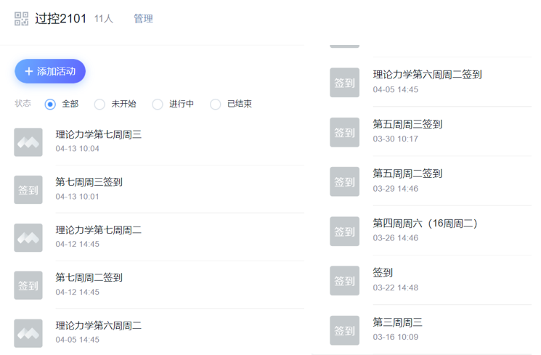Select the 进行中 status filter
Image resolution: width=541 pixels, height=355 pixels.
158,104
